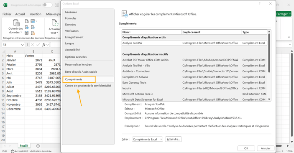294x153 pixels.
Task: Open the Fichier menu tab
Action: 7,14
